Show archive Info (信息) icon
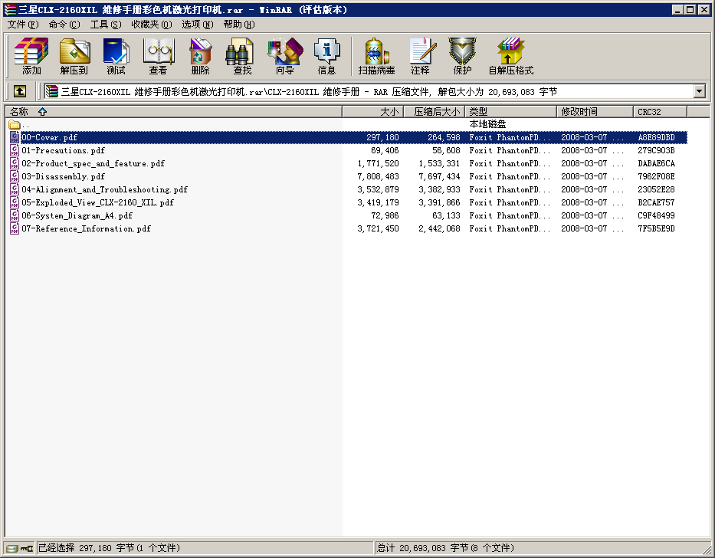715x558 pixels. (x=326, y=56)
